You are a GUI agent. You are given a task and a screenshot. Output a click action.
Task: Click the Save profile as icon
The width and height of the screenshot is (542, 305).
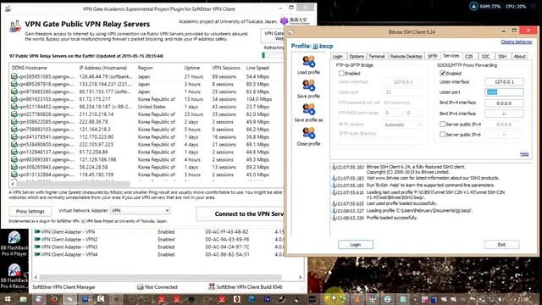pyautogui.click(x=308, y=109)
